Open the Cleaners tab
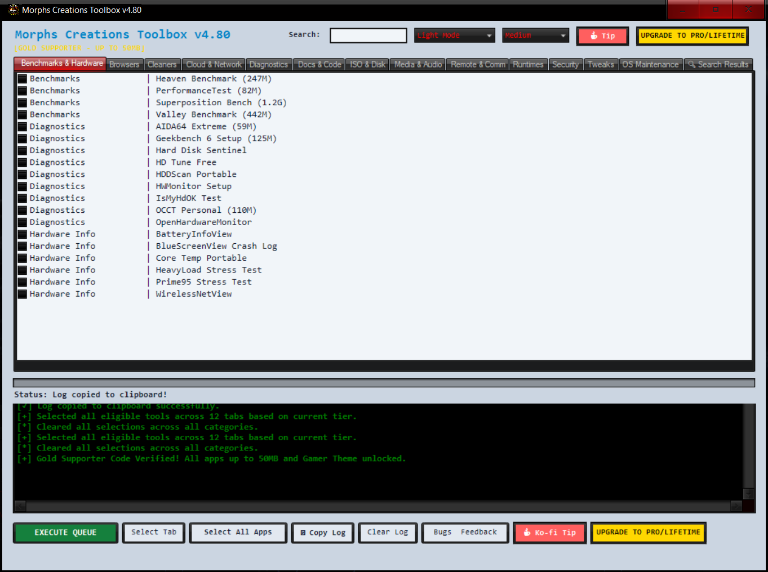This screenshot has width=768, height=572. coord(162,65)
